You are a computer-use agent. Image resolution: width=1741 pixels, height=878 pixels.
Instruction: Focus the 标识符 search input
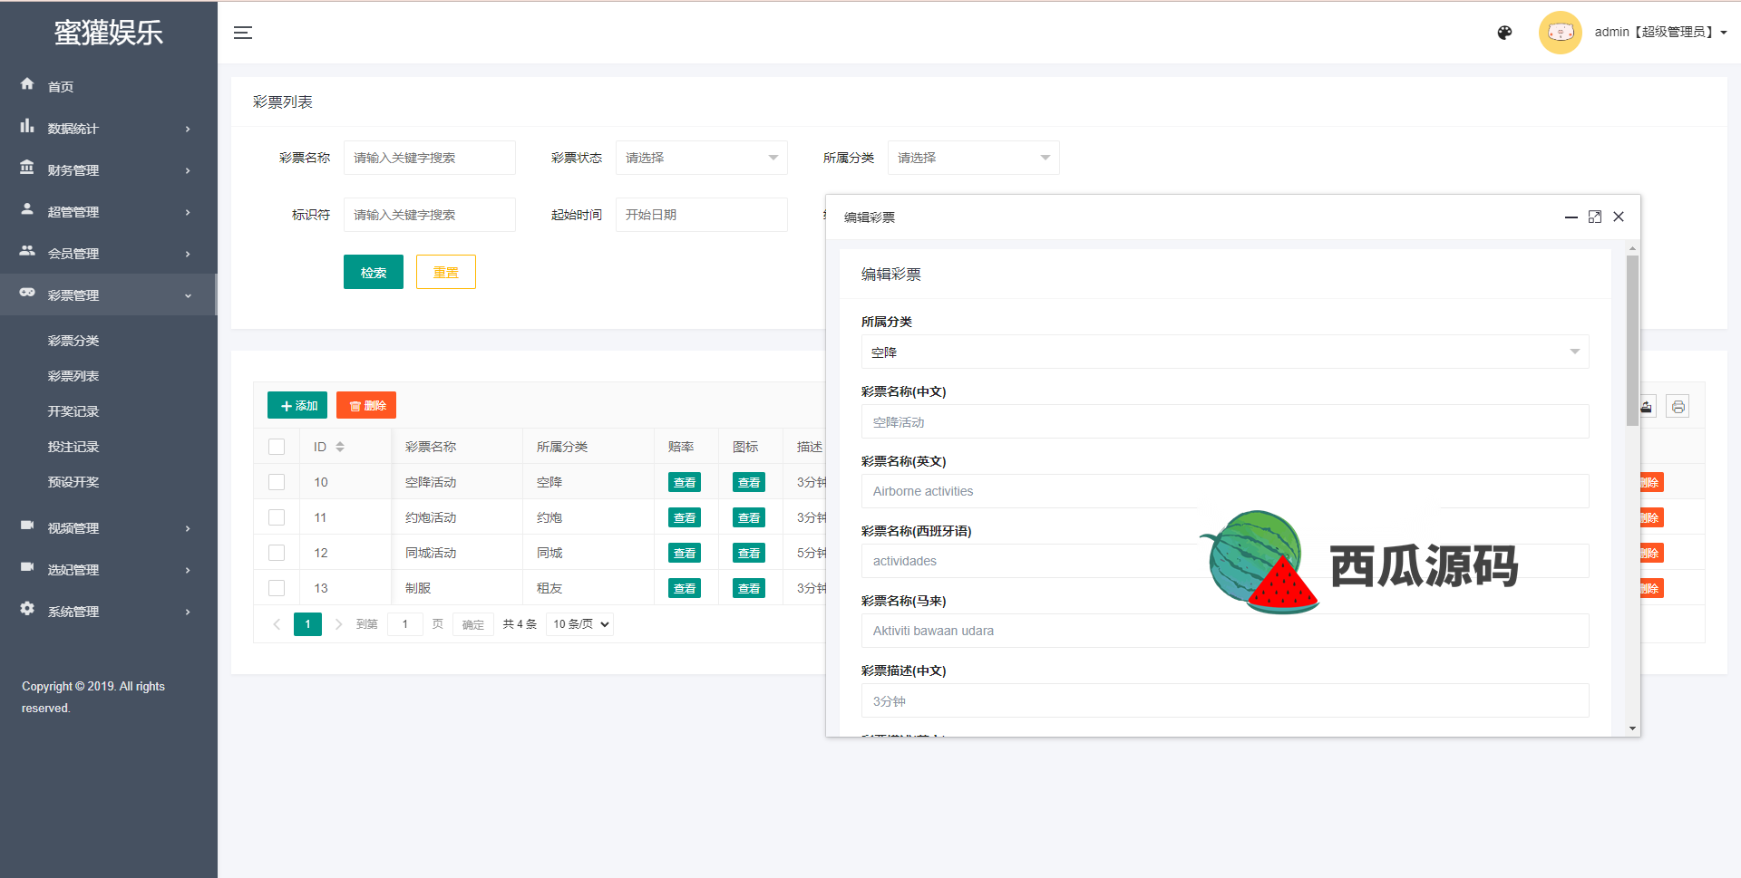coord(429,215)
